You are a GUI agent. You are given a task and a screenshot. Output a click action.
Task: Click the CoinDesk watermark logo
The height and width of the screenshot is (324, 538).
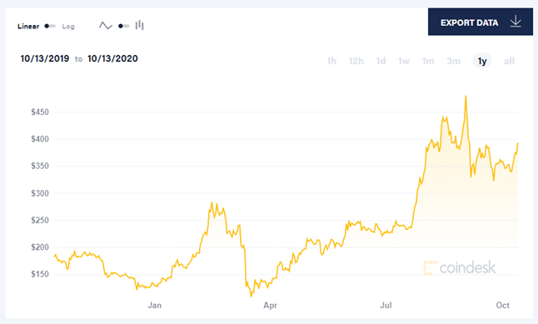tap(460, 267)
